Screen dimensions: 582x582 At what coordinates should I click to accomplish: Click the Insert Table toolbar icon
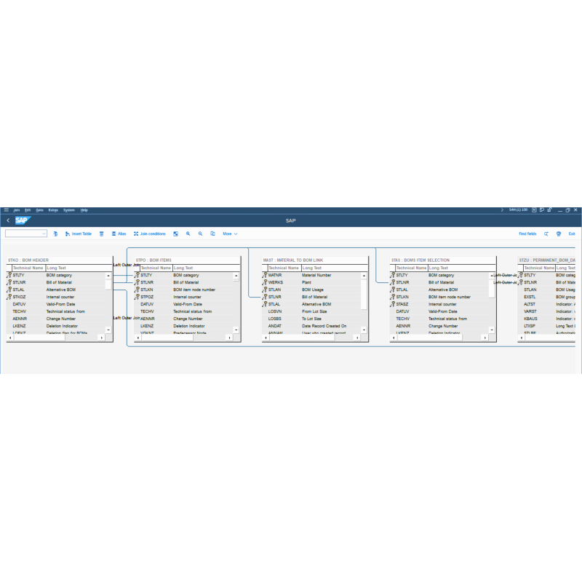pyautogui.click(x=78, y=234)
